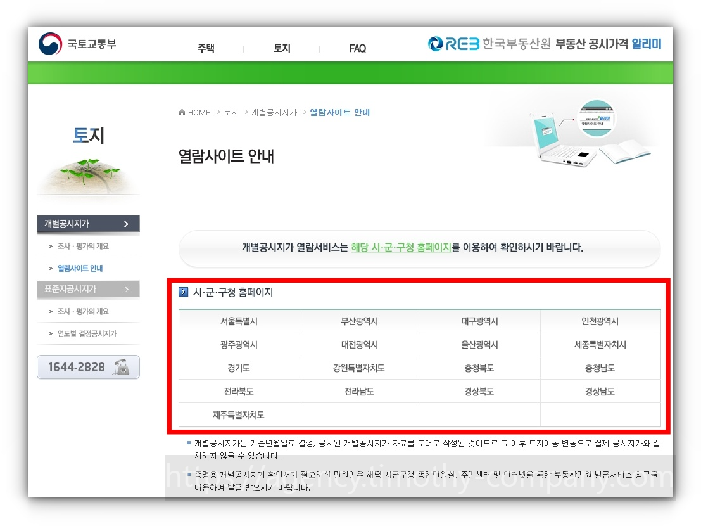
Task: Select 서울특별시 in the region table
Action: click(239, 321)
